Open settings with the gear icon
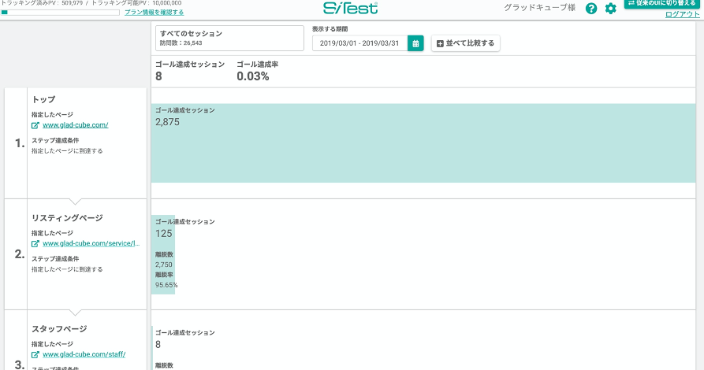Screen dimensions: 704x370 click(611, 9)
